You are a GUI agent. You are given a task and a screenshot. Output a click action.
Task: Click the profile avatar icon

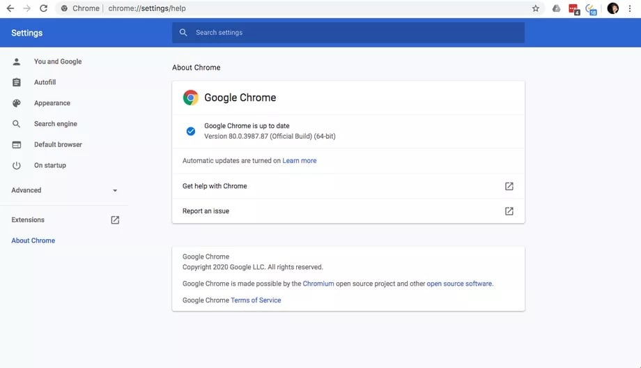pos(612,8)
